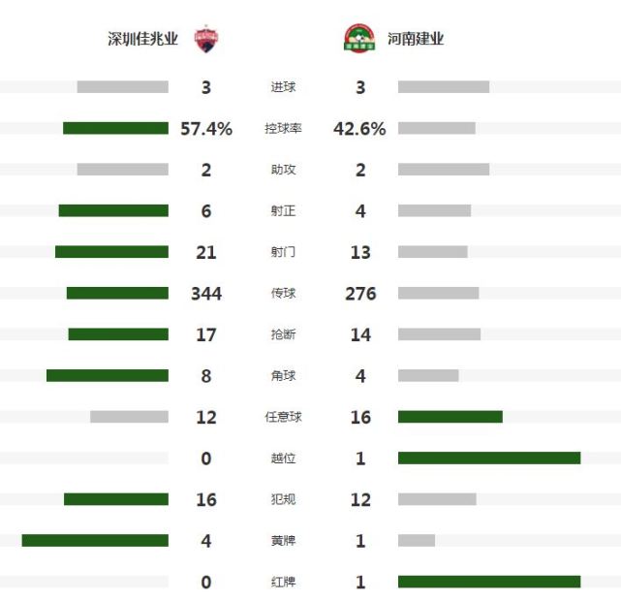
Task: Click Shenzhen's green 21 shots bar
Action: point(111,252)
